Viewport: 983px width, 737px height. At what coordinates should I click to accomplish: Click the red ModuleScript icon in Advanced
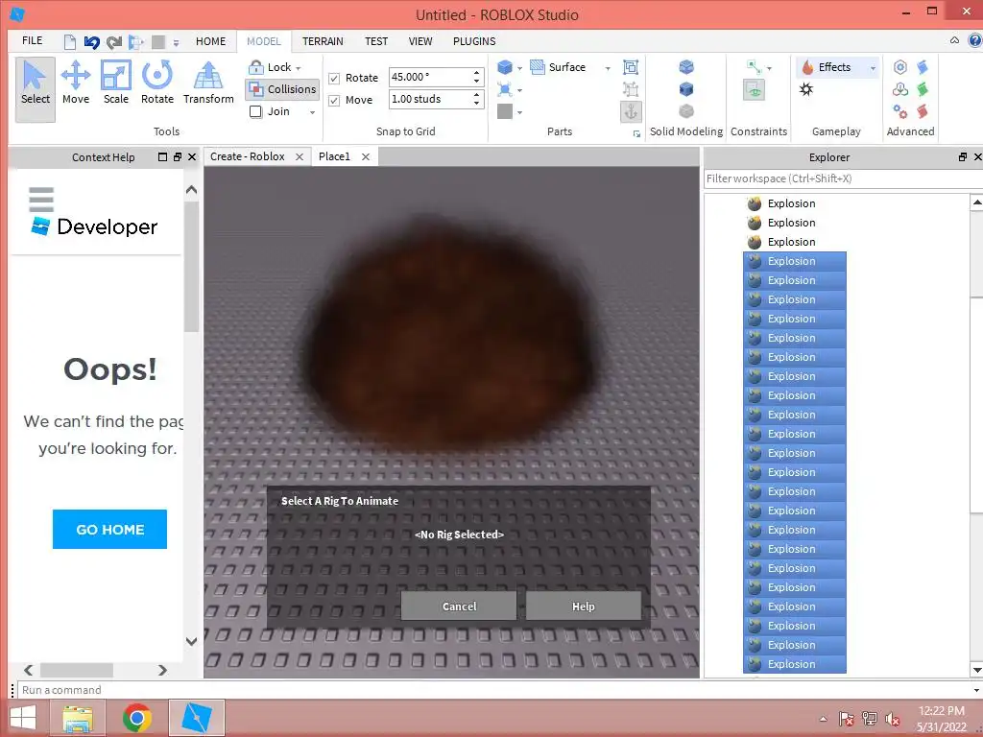coord(923,111)
